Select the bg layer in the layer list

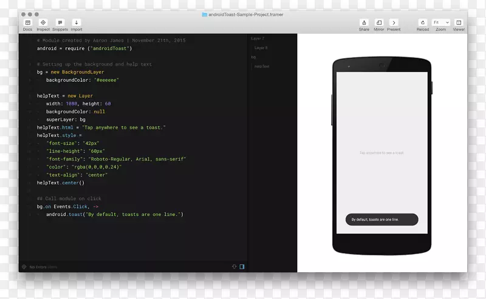click(254, 57)
